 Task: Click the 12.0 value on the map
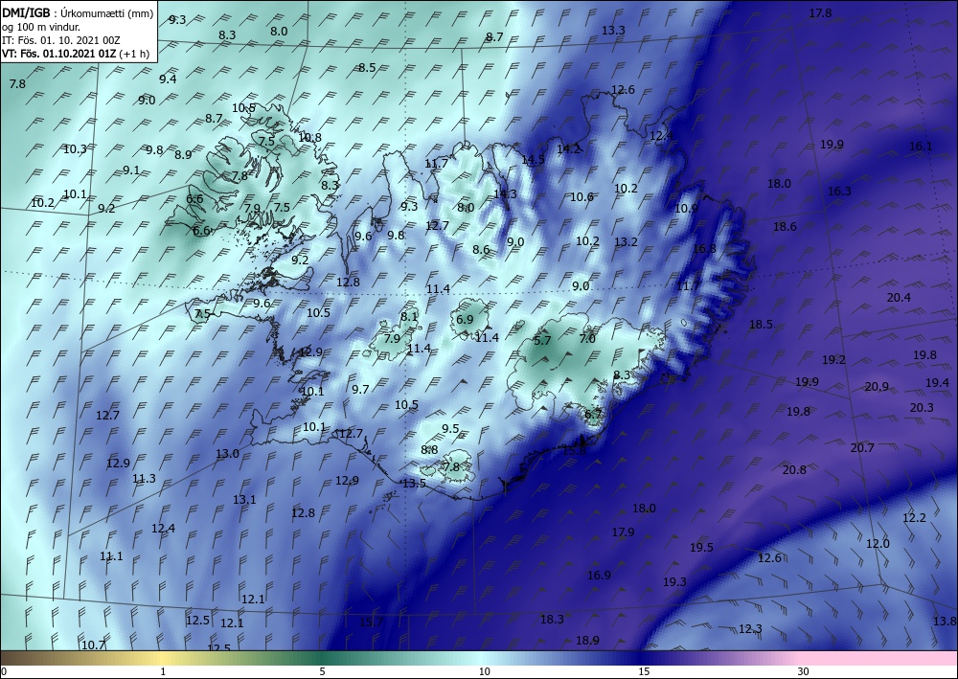878,543
